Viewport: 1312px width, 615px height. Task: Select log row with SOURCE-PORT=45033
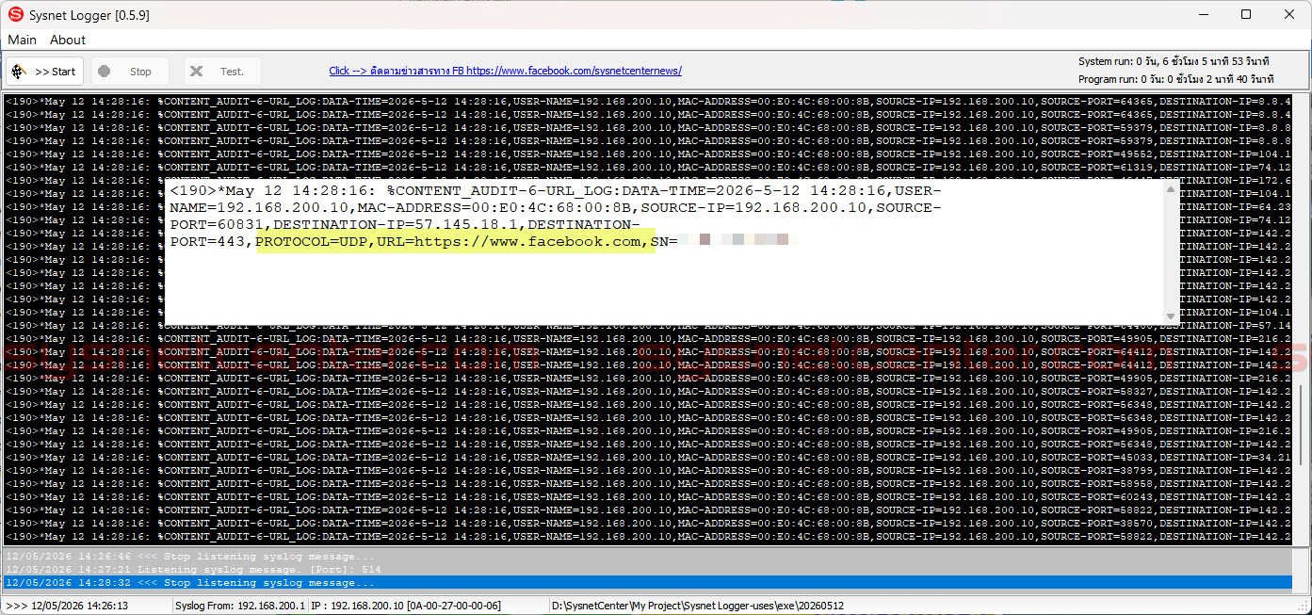(x=648, y=458)
